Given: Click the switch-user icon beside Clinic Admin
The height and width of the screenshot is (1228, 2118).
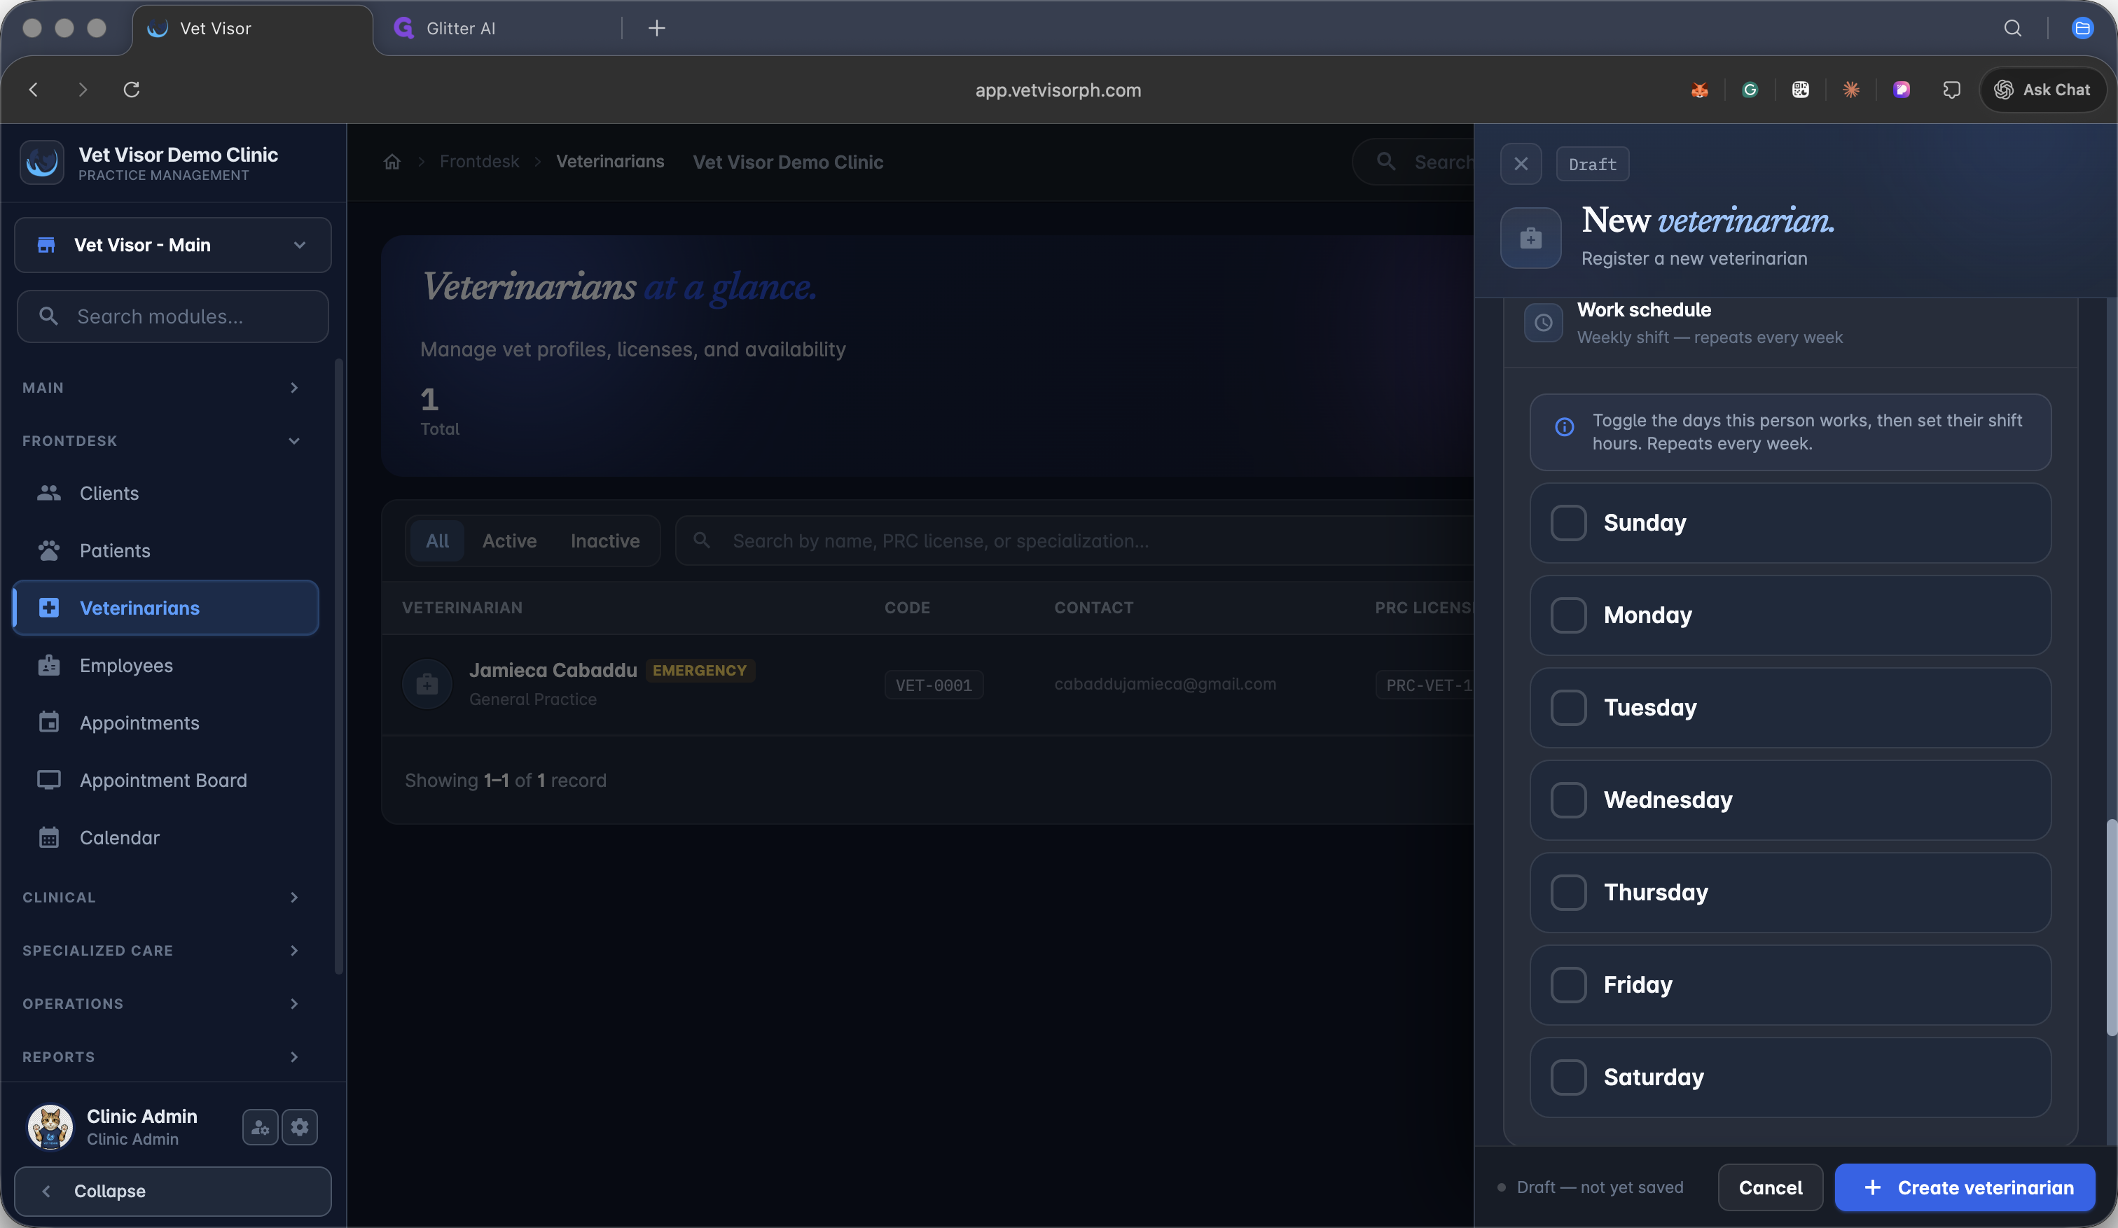Looking at the screenshot, I should [261, 1127].
